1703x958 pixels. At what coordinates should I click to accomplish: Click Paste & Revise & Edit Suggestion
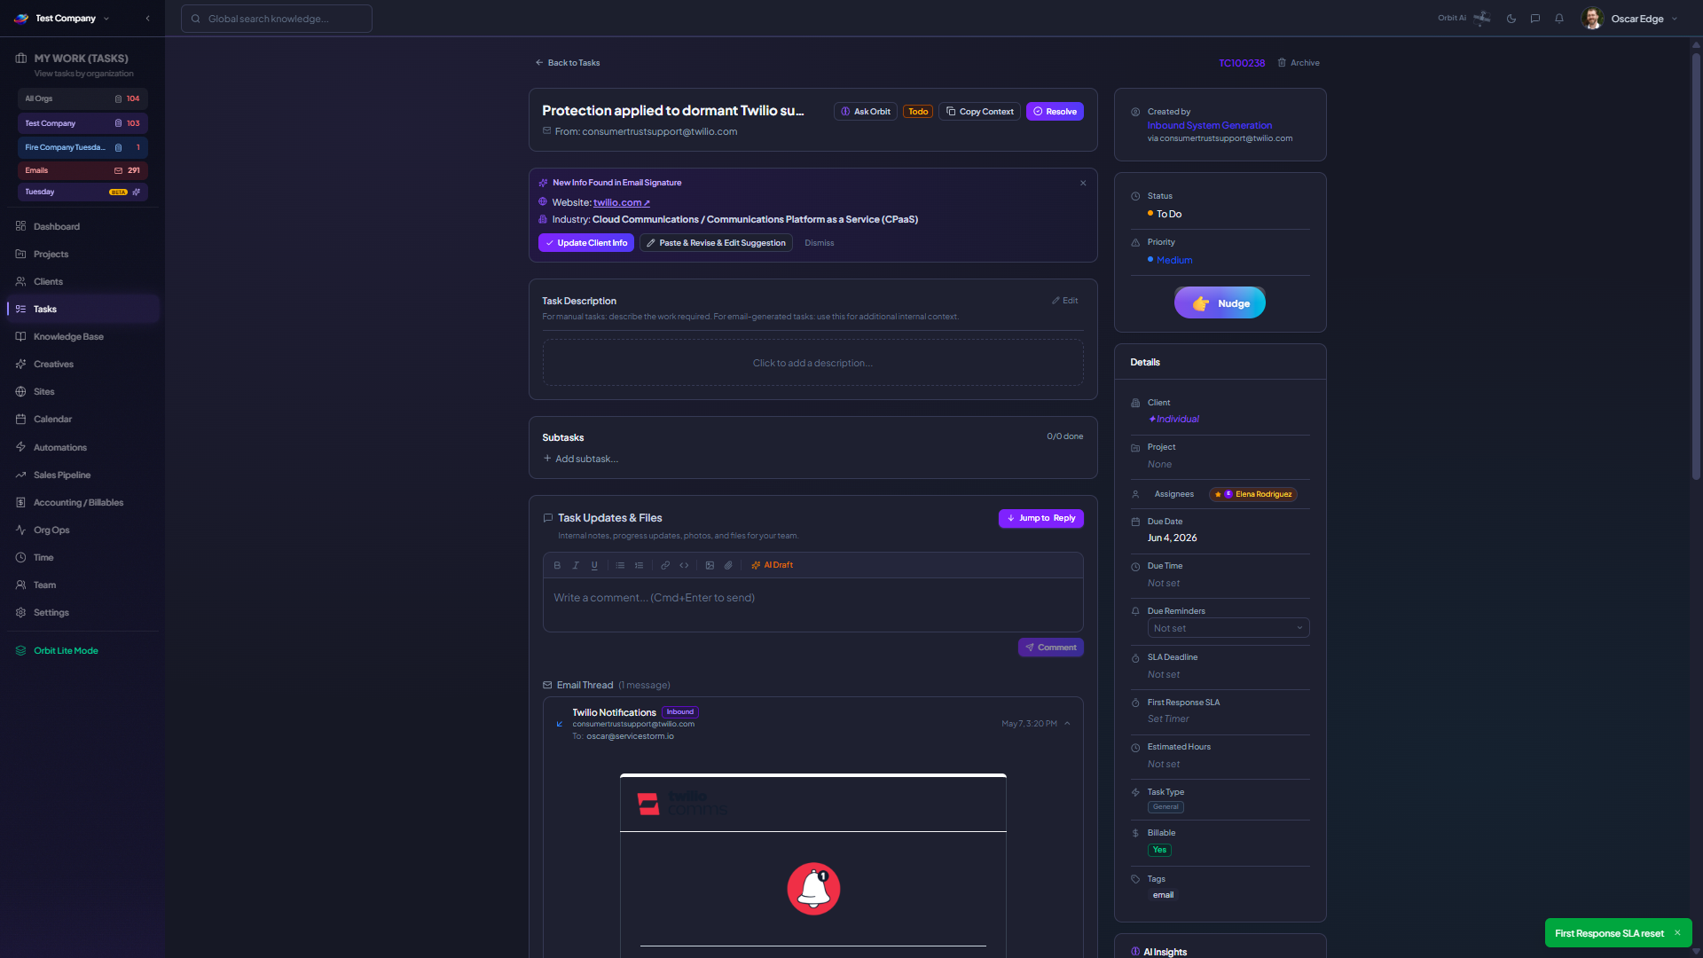[716, 243]
